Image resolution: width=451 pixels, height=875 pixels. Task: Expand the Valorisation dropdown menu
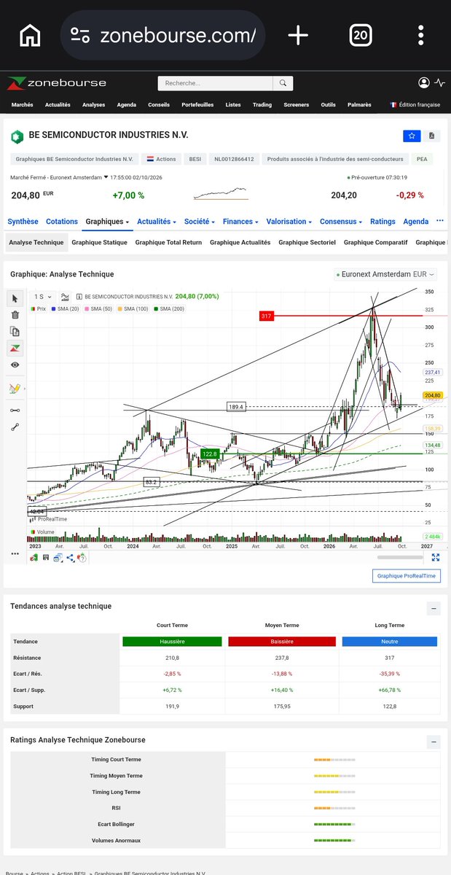point(289,222)
